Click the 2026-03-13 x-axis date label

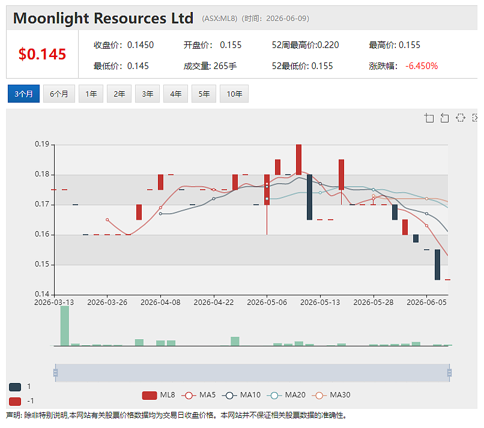54,303
